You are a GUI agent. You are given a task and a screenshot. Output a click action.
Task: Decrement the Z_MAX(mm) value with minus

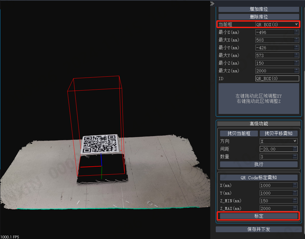[295, 210]
